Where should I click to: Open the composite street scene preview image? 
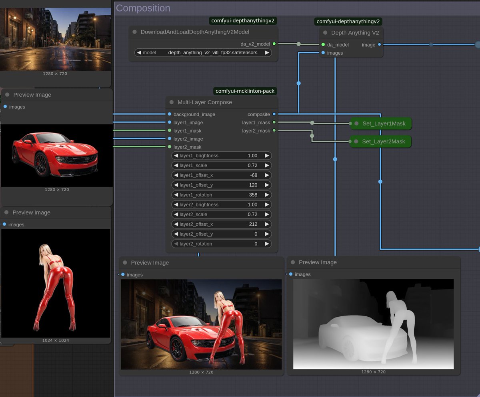(201, 324)
